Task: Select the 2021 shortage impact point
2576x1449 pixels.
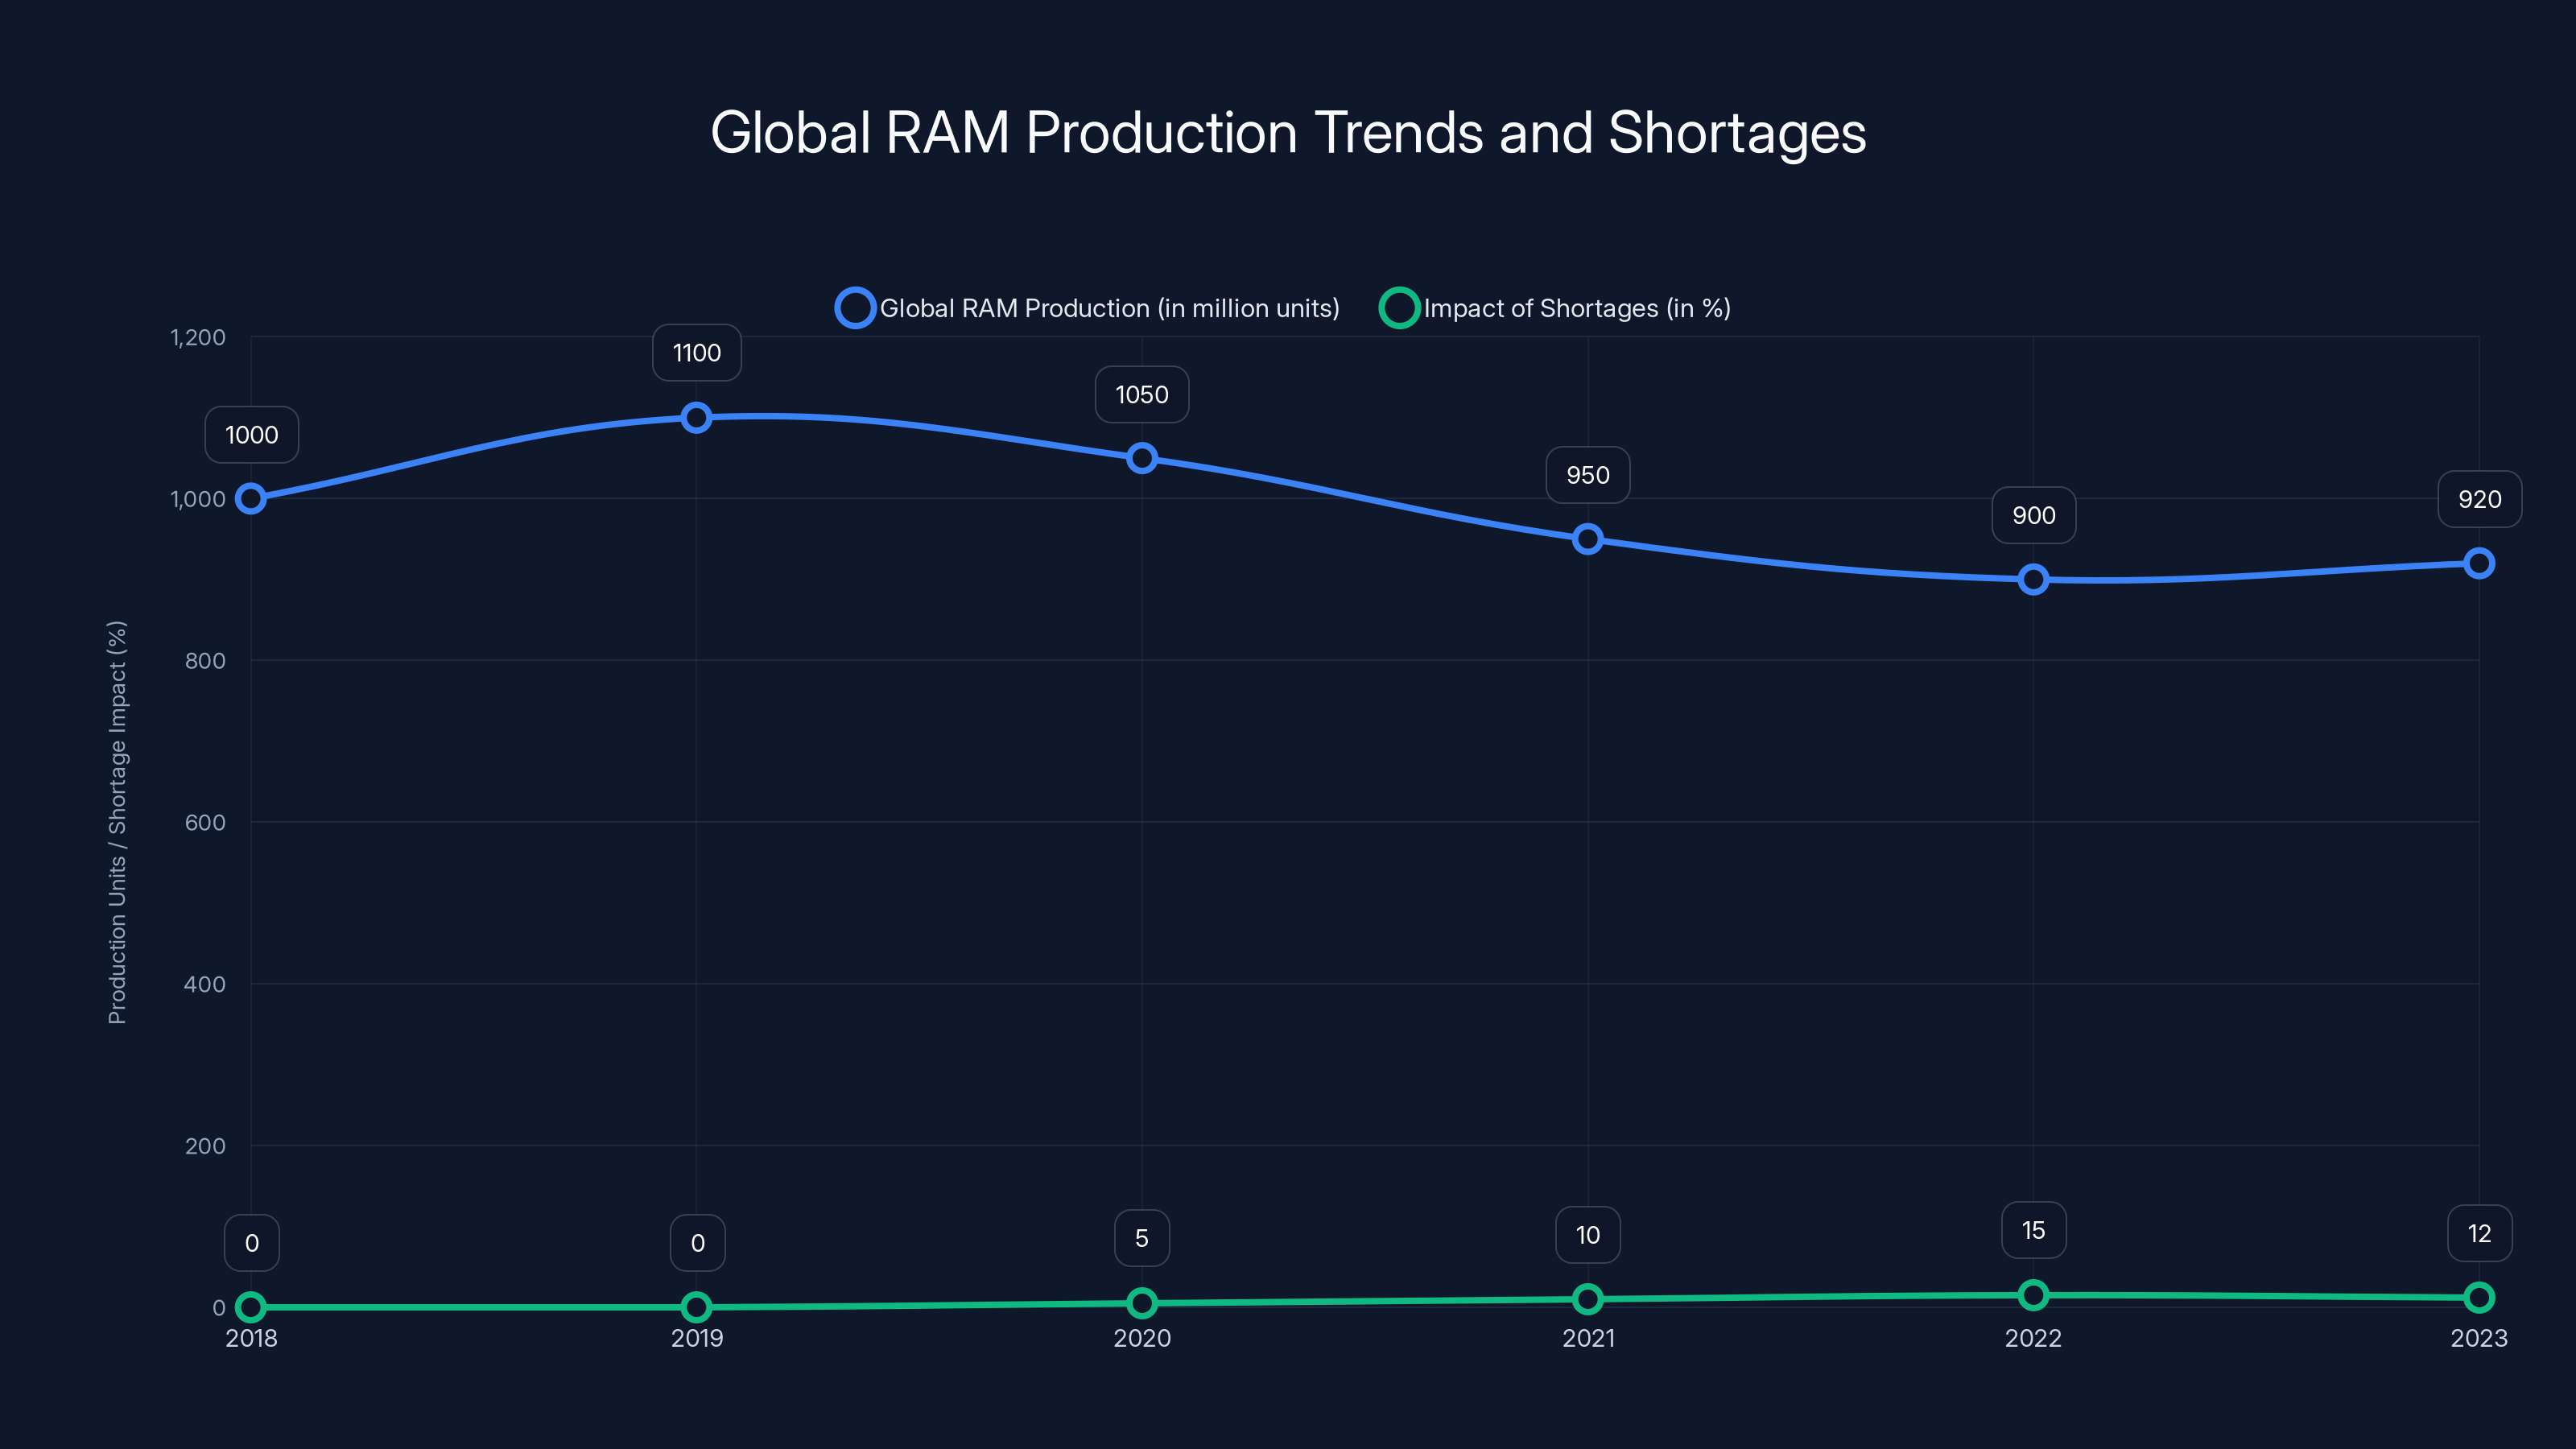Action: [x=1588, y=1299]
